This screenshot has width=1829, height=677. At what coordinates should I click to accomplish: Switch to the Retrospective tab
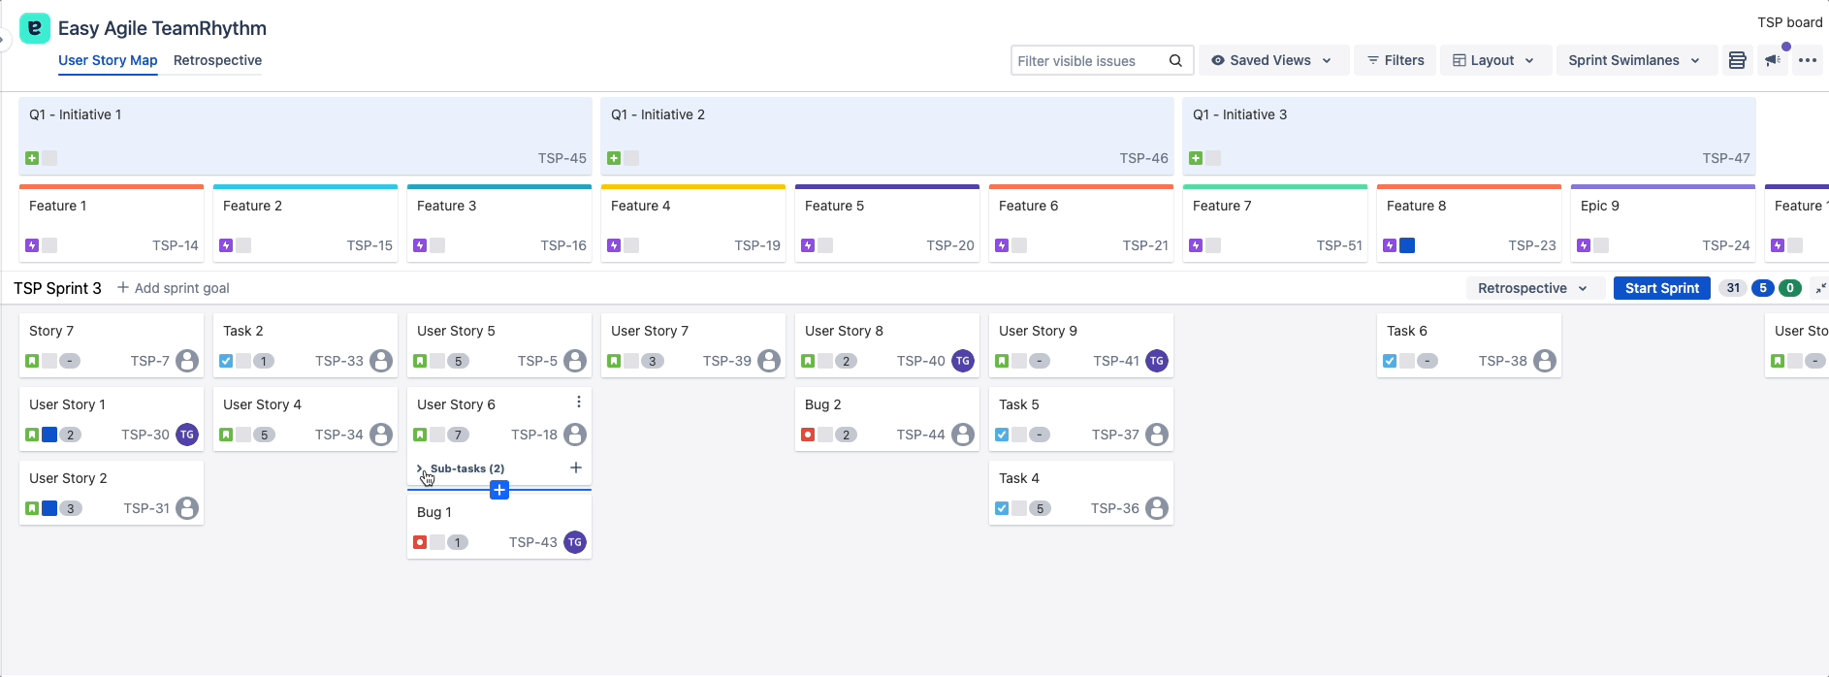pyautogui.click(x=217, y=60)
